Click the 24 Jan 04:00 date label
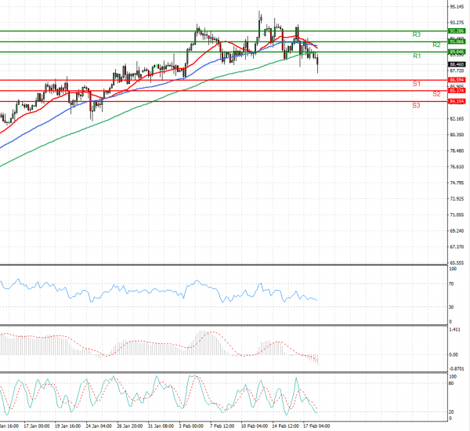Screen dimensions: 470x431 point(99,426)
